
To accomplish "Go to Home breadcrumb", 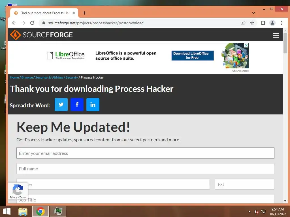I will point(14,77).
